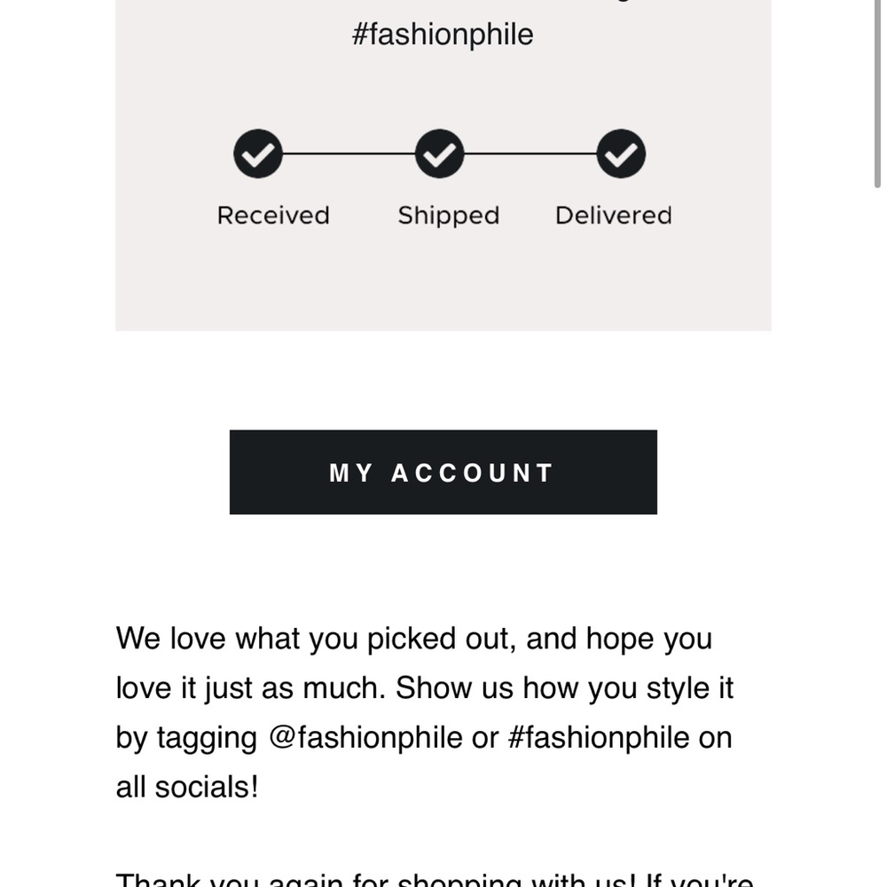Click the Shipped checkmark icon
Screen dimensions: 887x887
point(440,153)
